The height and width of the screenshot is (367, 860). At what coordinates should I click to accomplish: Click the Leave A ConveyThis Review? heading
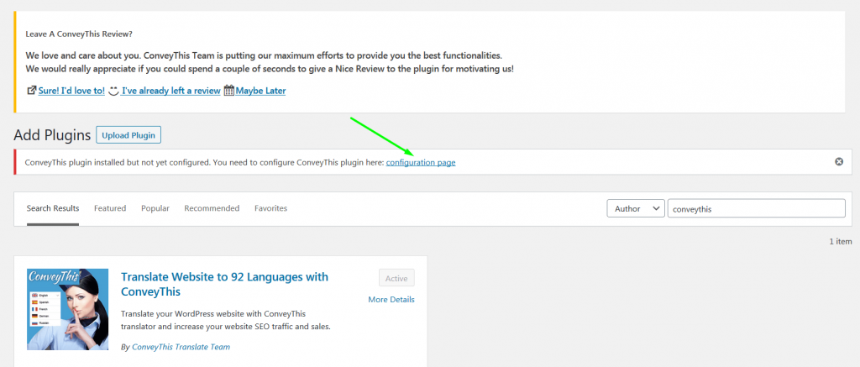pyautogui.click(x=79, y=34)
